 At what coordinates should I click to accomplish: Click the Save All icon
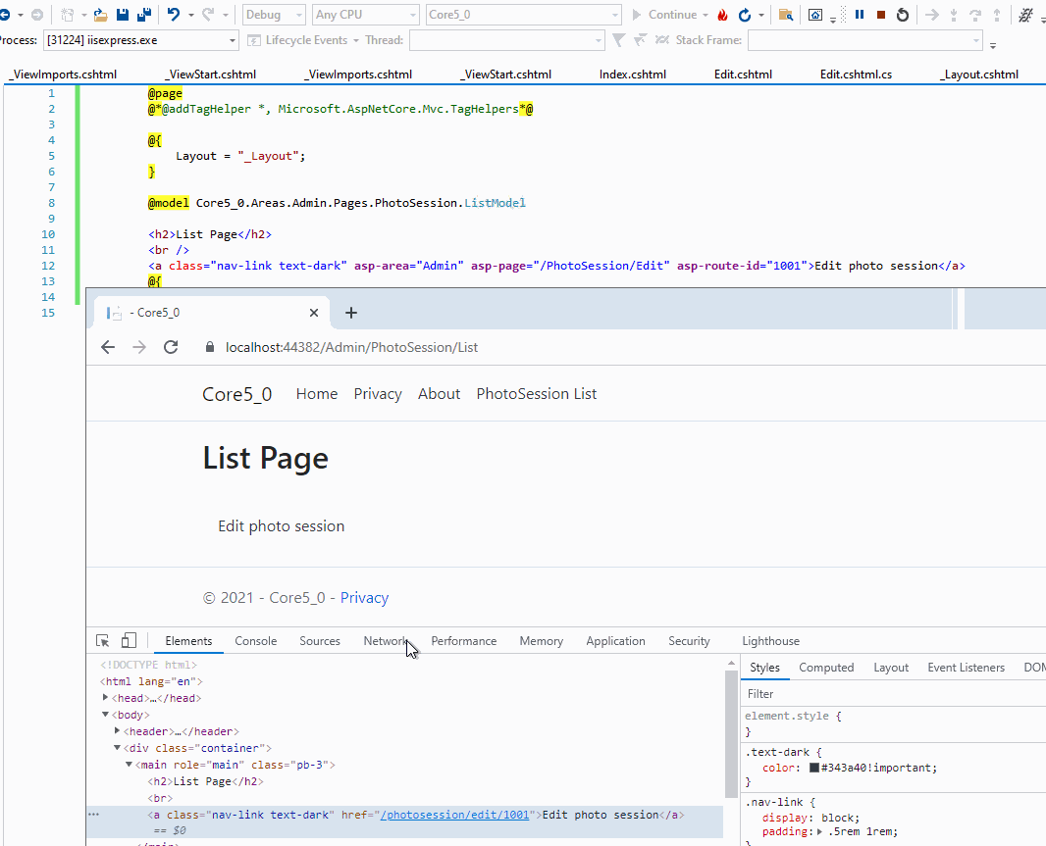point(143,15)
